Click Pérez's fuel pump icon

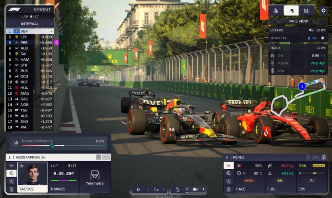pos(270,166)
